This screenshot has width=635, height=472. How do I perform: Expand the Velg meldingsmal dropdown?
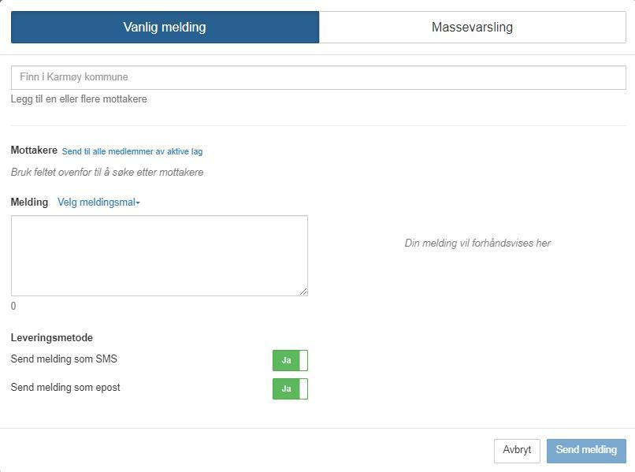coord(98,203)
